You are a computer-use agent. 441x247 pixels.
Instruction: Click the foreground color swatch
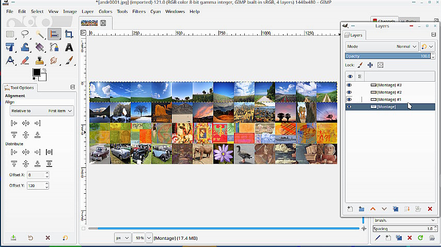pyautogui.click(x=36, y=72)
